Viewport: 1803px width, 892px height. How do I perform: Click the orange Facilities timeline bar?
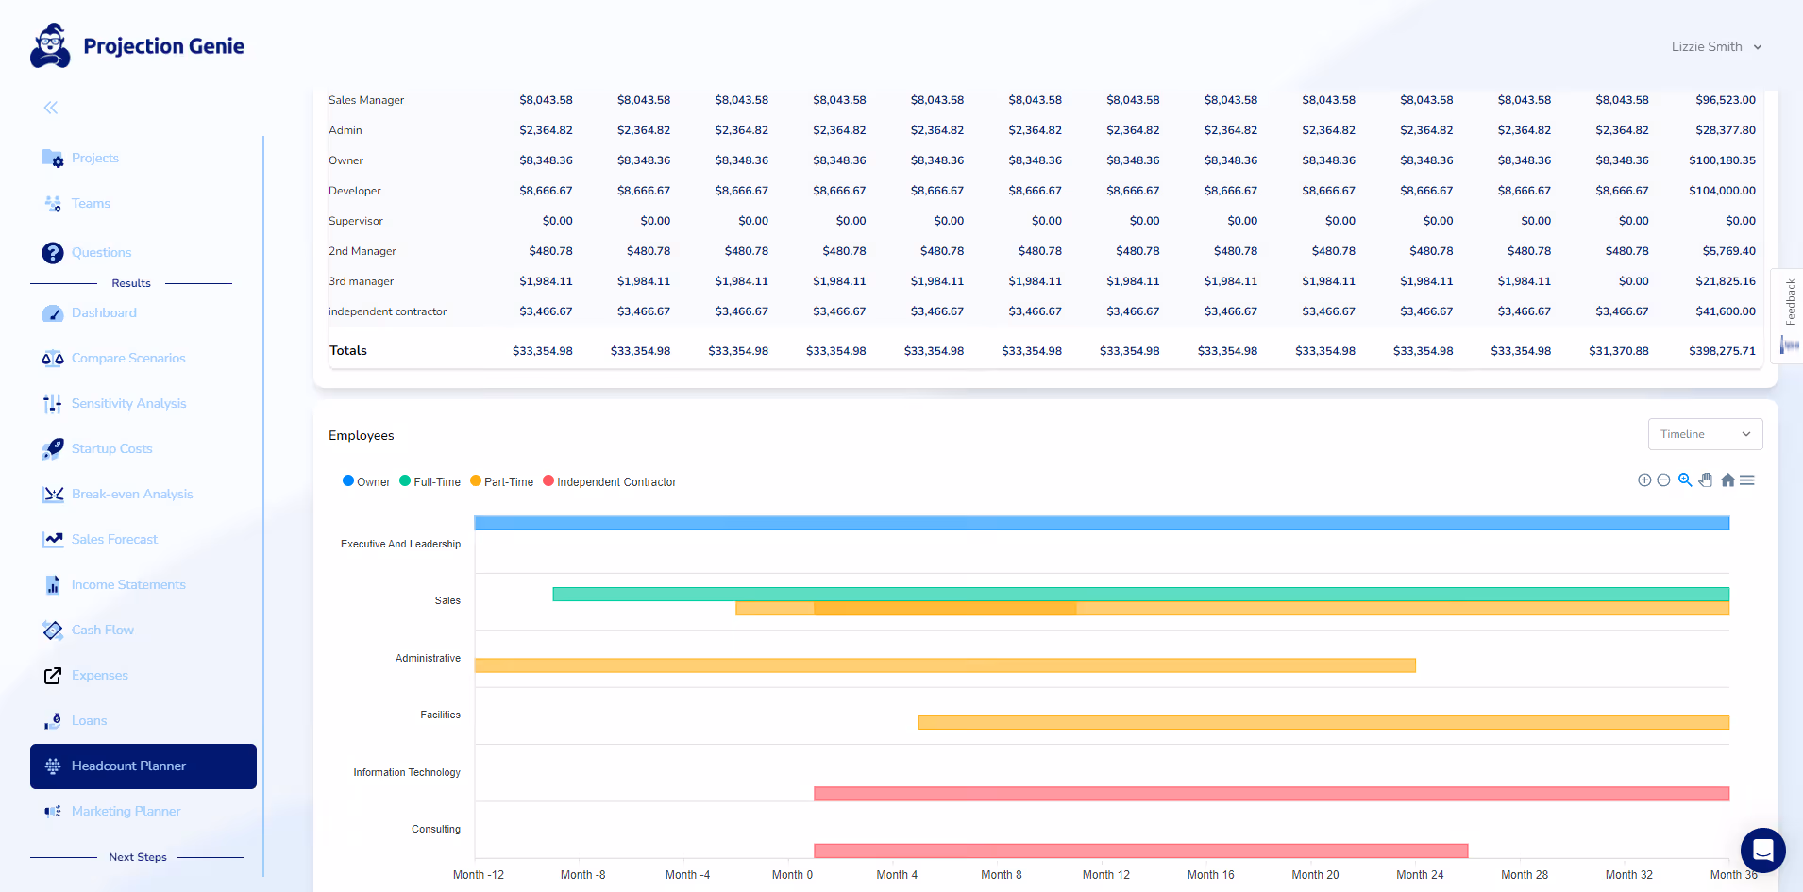(x=1323, y=722)
